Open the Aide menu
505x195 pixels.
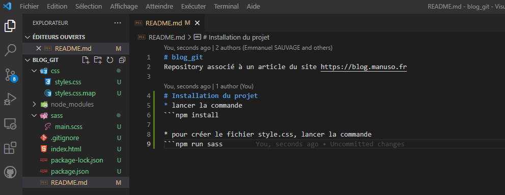(x=254, y=7)
